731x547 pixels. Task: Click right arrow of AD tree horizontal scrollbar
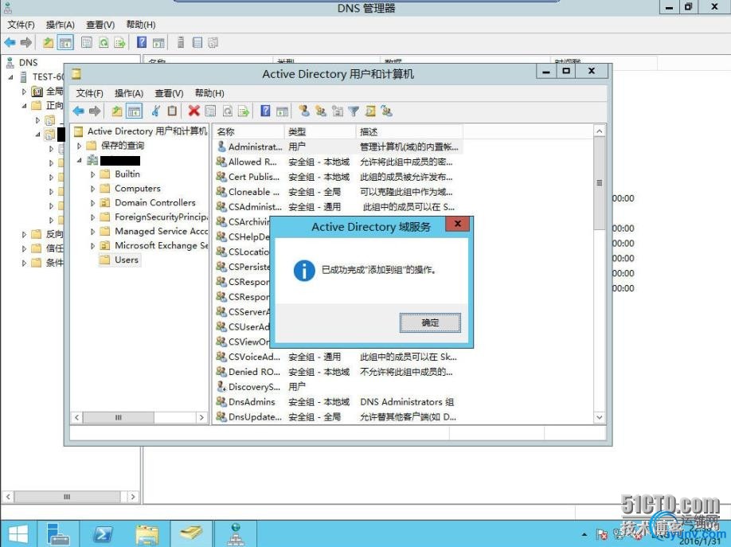point(201,417)
